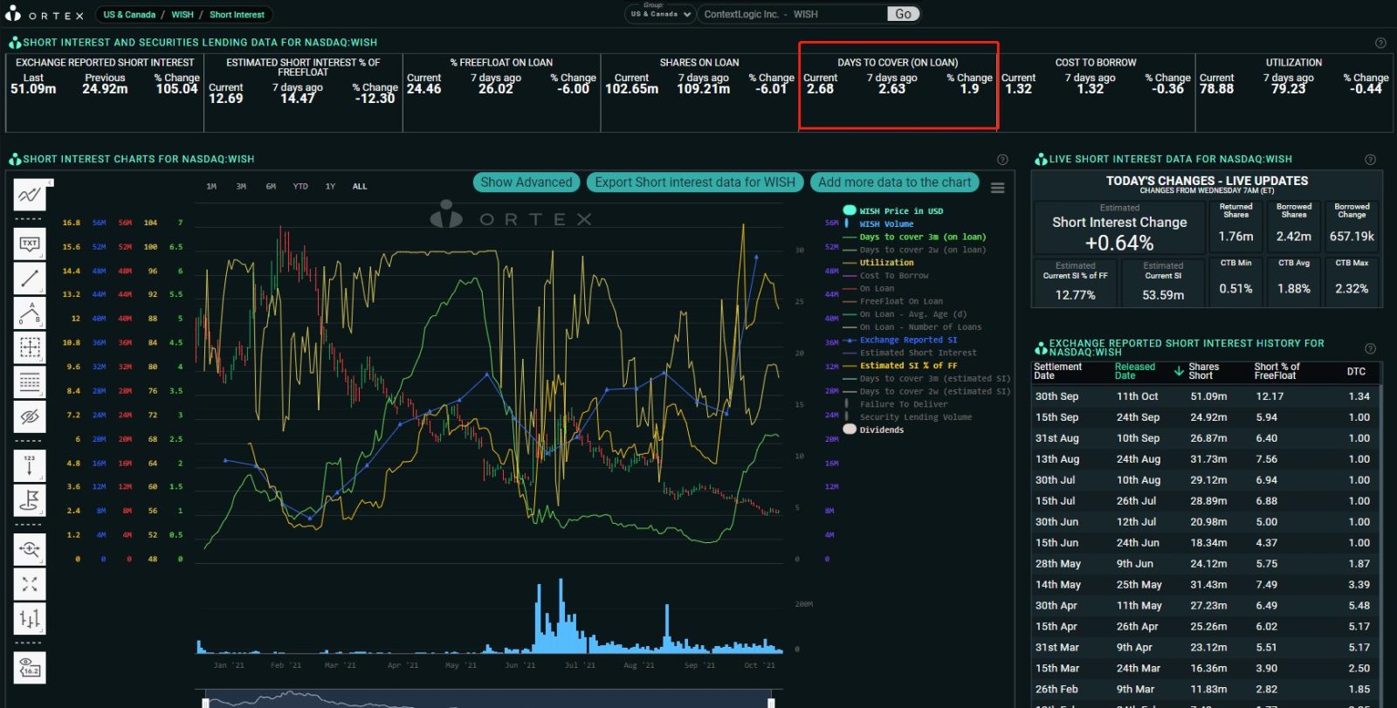Sort table by Shares Short column
This screenshot has width=1397, height=708.
1203,371
